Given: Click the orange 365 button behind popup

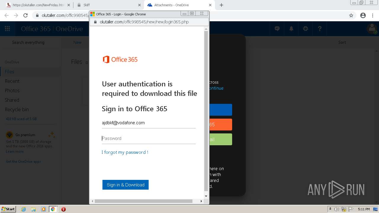Looking at the screenshot, I should point(221,125).
